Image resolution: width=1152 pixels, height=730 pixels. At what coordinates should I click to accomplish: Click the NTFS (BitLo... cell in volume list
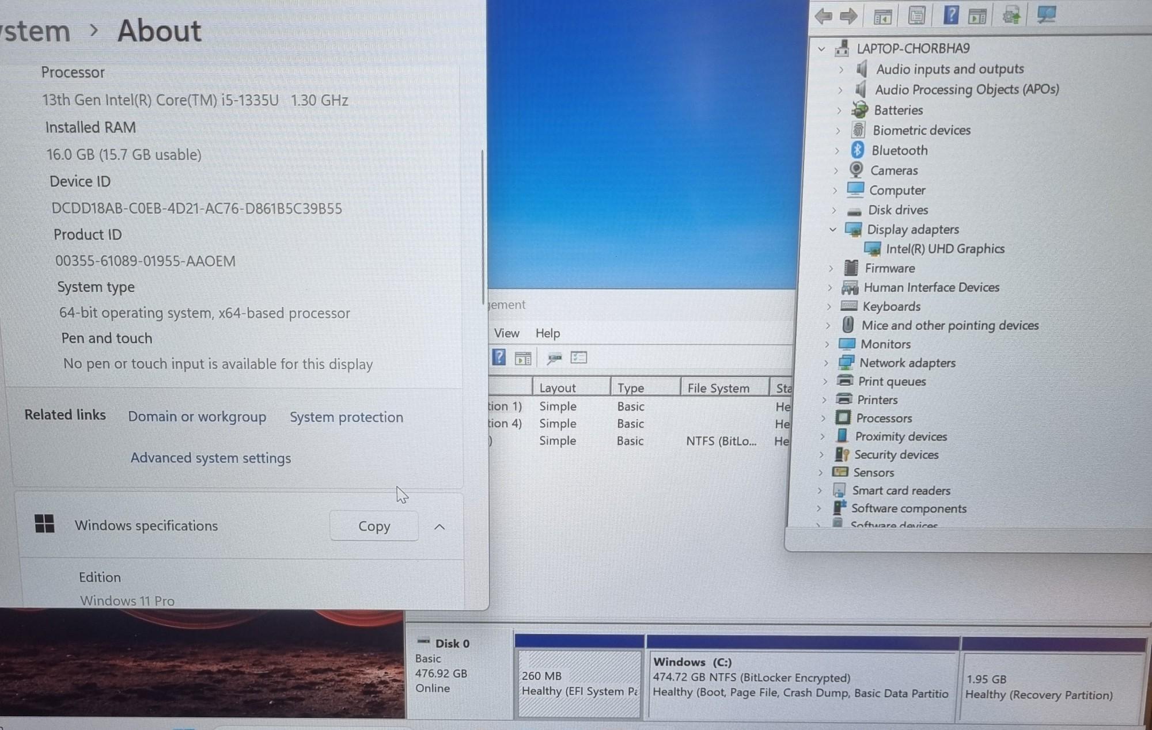[721, 441]
